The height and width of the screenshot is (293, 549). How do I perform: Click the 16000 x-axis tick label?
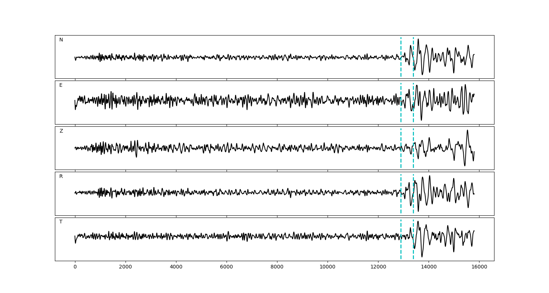(x=479, y=267)
